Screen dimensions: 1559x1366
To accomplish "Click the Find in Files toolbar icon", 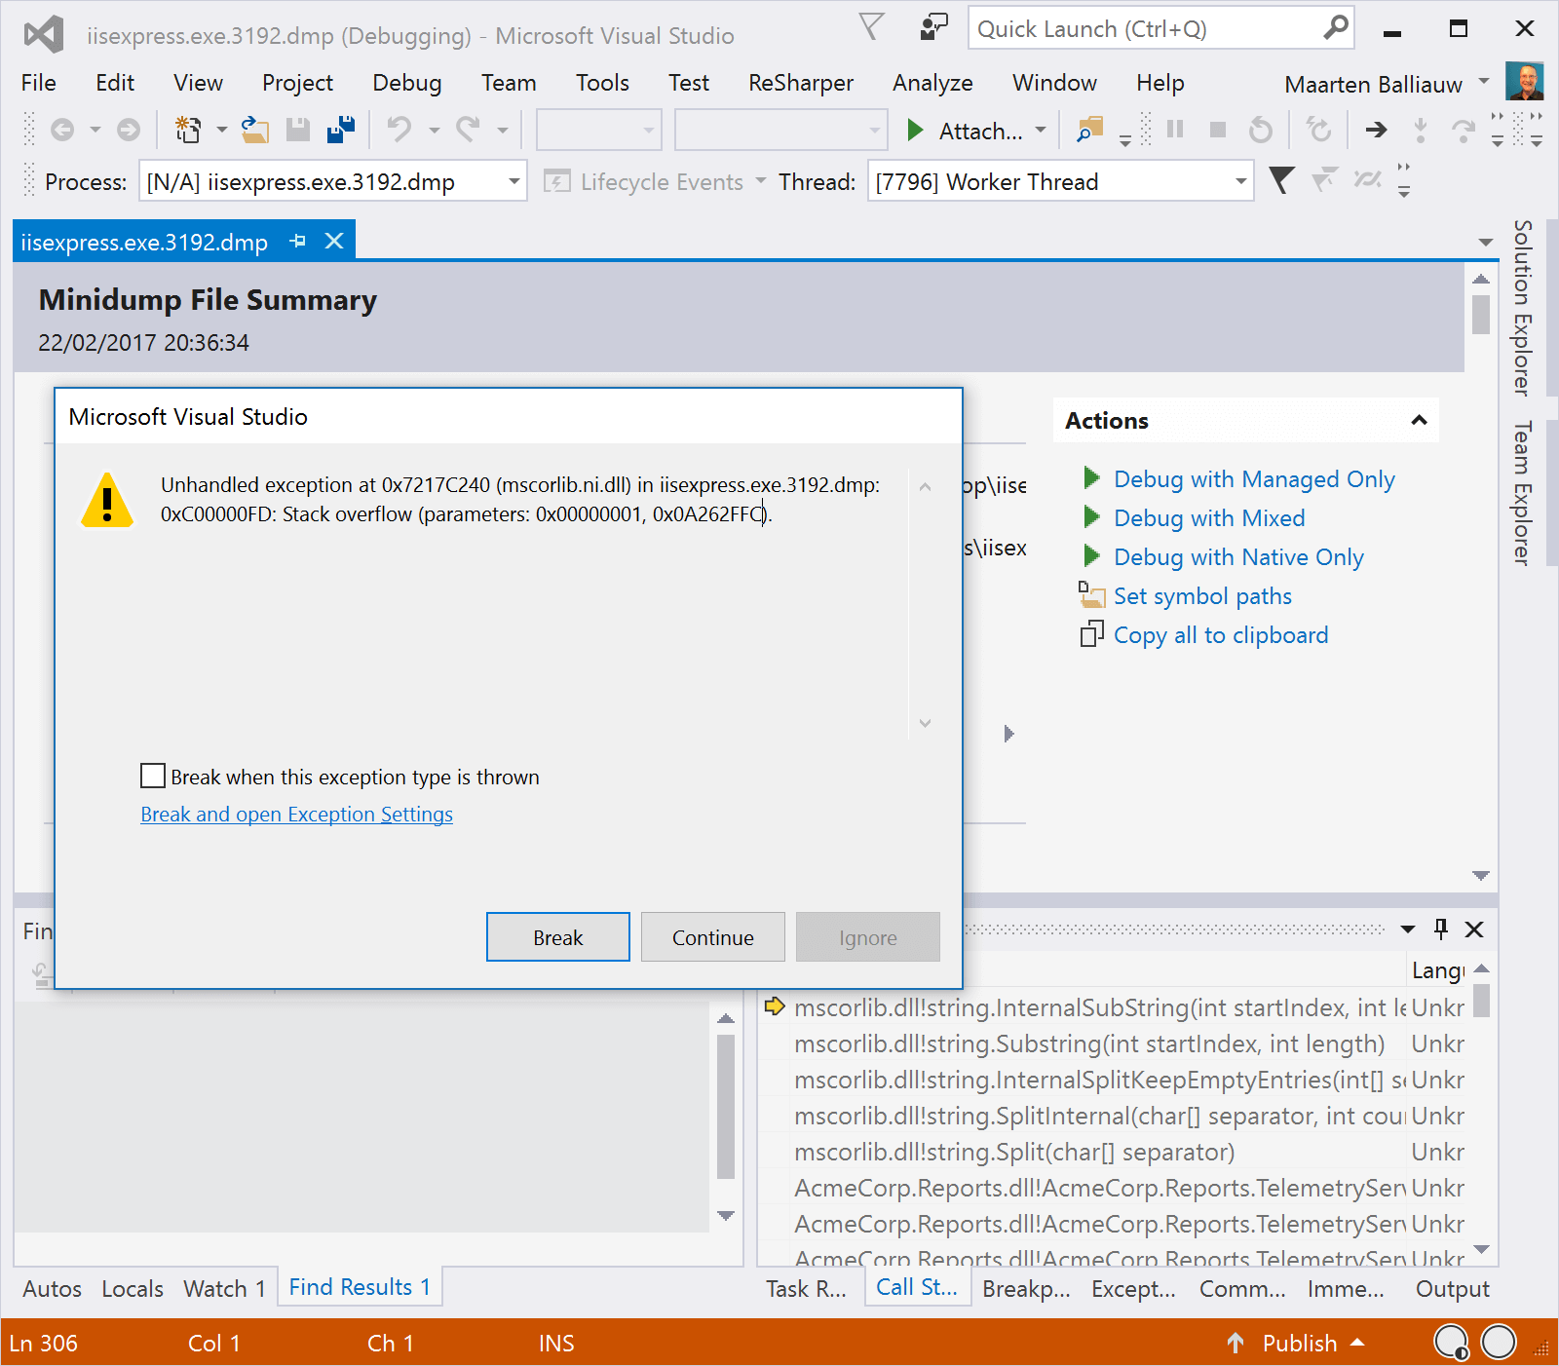I will 1089,130.
